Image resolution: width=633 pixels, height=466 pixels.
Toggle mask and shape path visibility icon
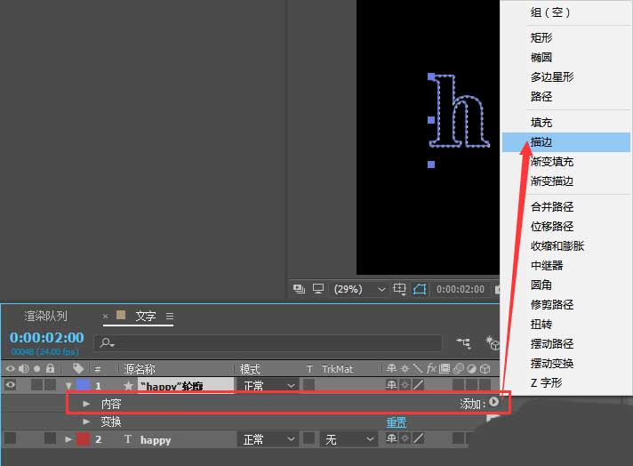(x=420, y=289)
